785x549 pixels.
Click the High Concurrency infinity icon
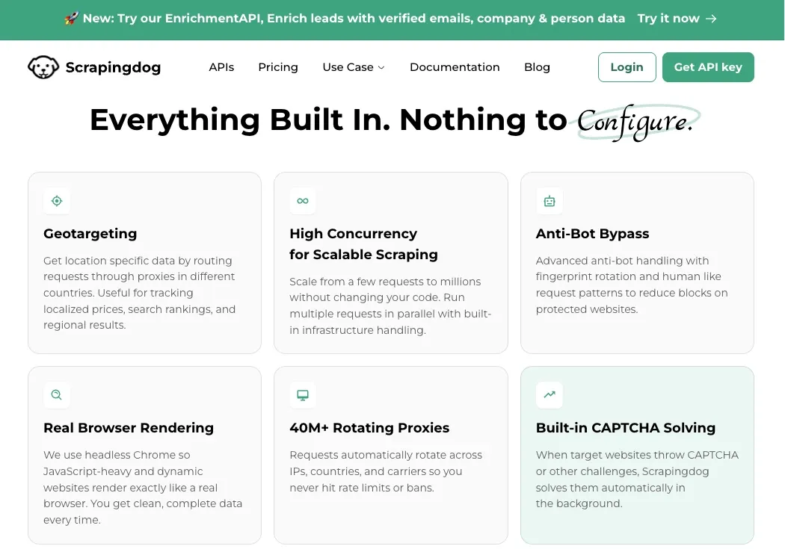pyautogui.click(x=303, y=200)
